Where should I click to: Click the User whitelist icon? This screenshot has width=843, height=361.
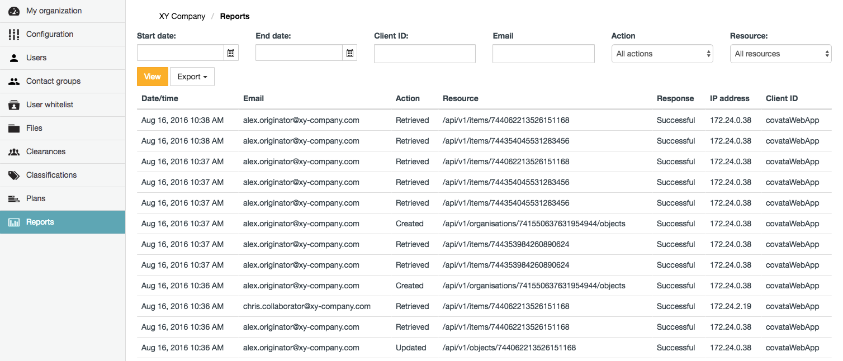click(14, 105)
